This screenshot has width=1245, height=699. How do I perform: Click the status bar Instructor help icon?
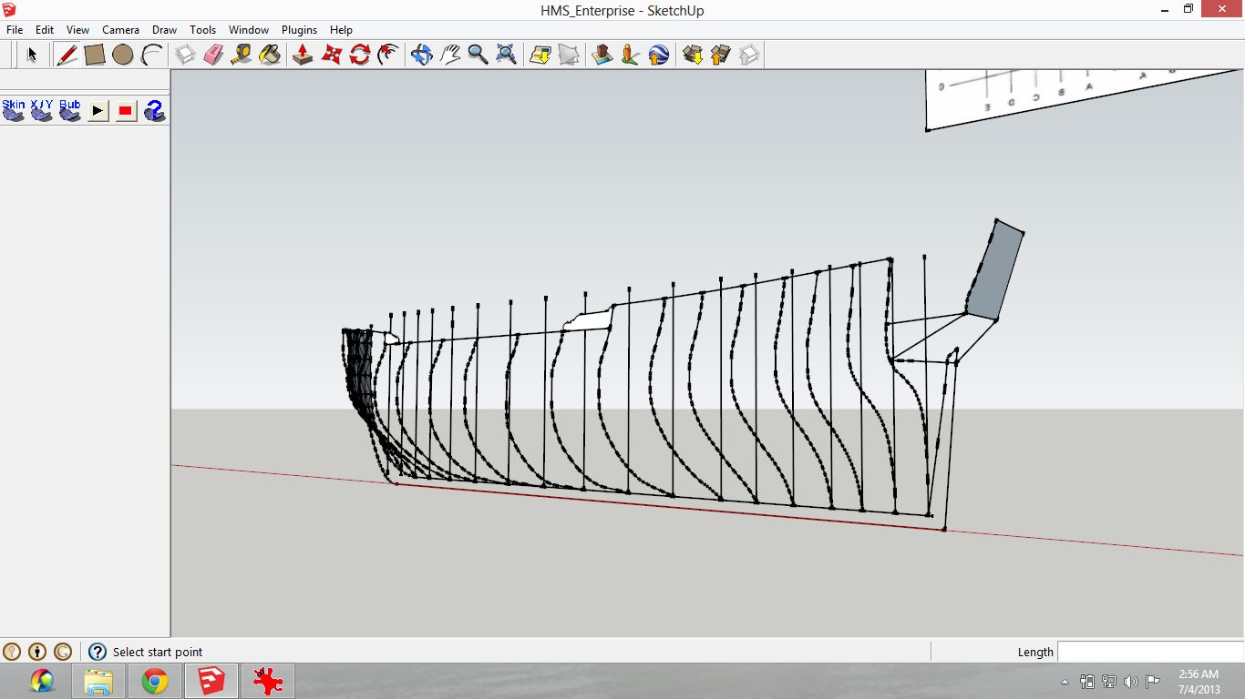click(x=98, y=652)
